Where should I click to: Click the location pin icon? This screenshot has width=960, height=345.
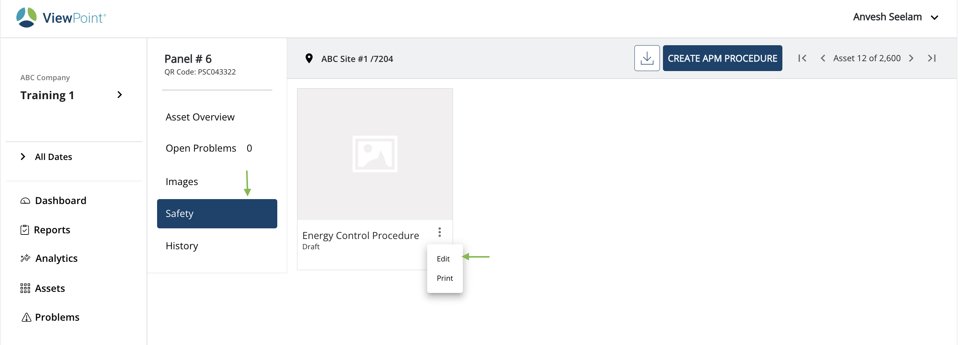309,59
